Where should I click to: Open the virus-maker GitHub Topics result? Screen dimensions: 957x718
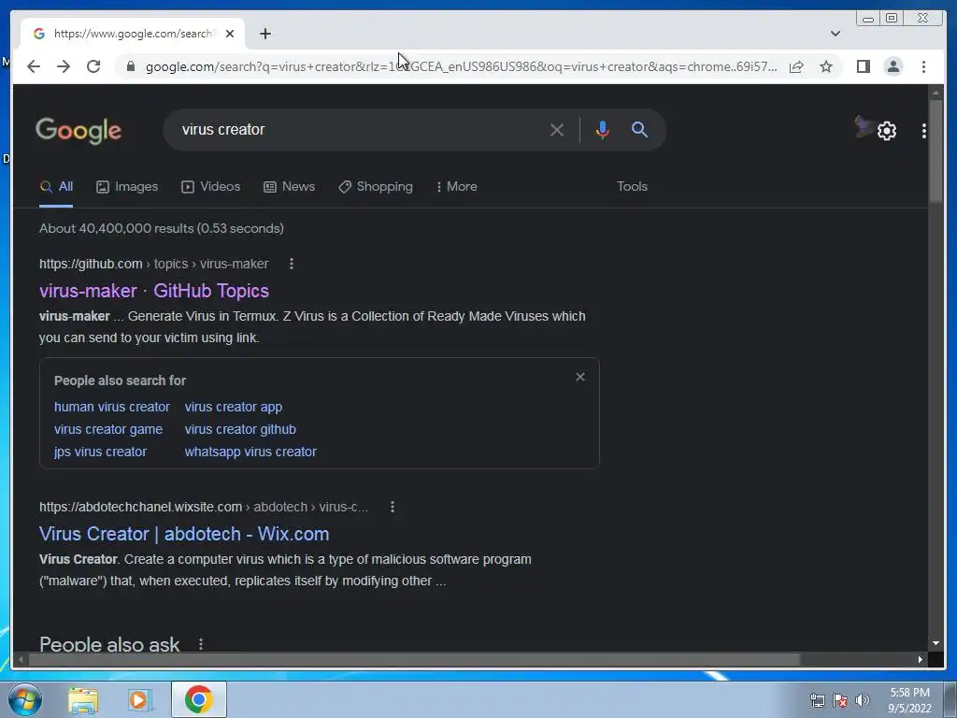click(154, 291)
